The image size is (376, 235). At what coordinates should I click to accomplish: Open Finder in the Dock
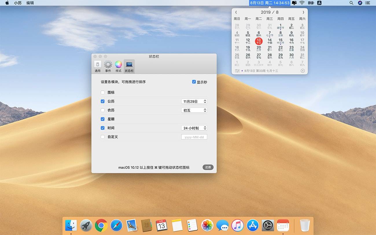(71, 225)
